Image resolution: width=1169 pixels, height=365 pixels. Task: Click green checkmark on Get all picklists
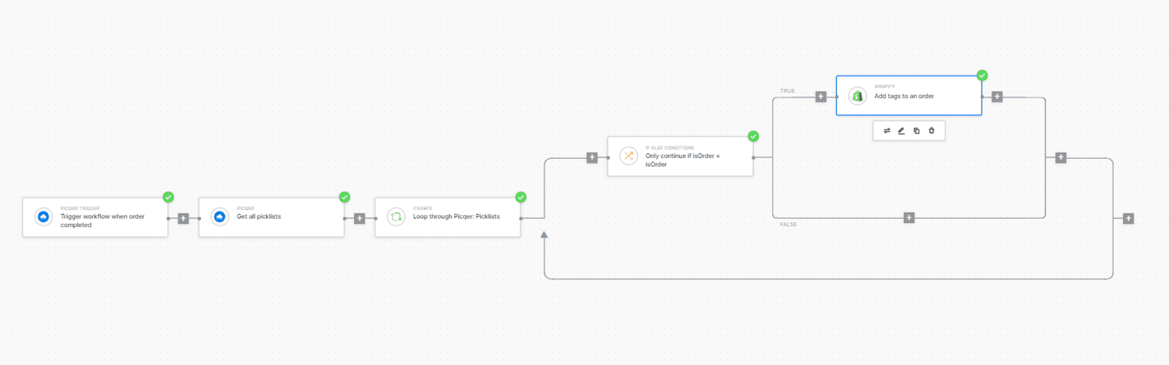click(x=344, y=197)
